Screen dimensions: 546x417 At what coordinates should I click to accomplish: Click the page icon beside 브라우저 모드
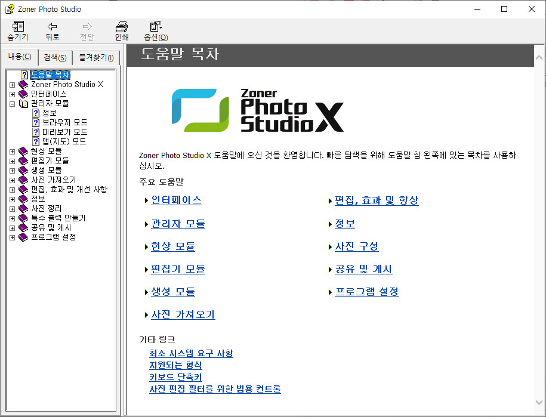pyautogui.click(x=36, y=122)
